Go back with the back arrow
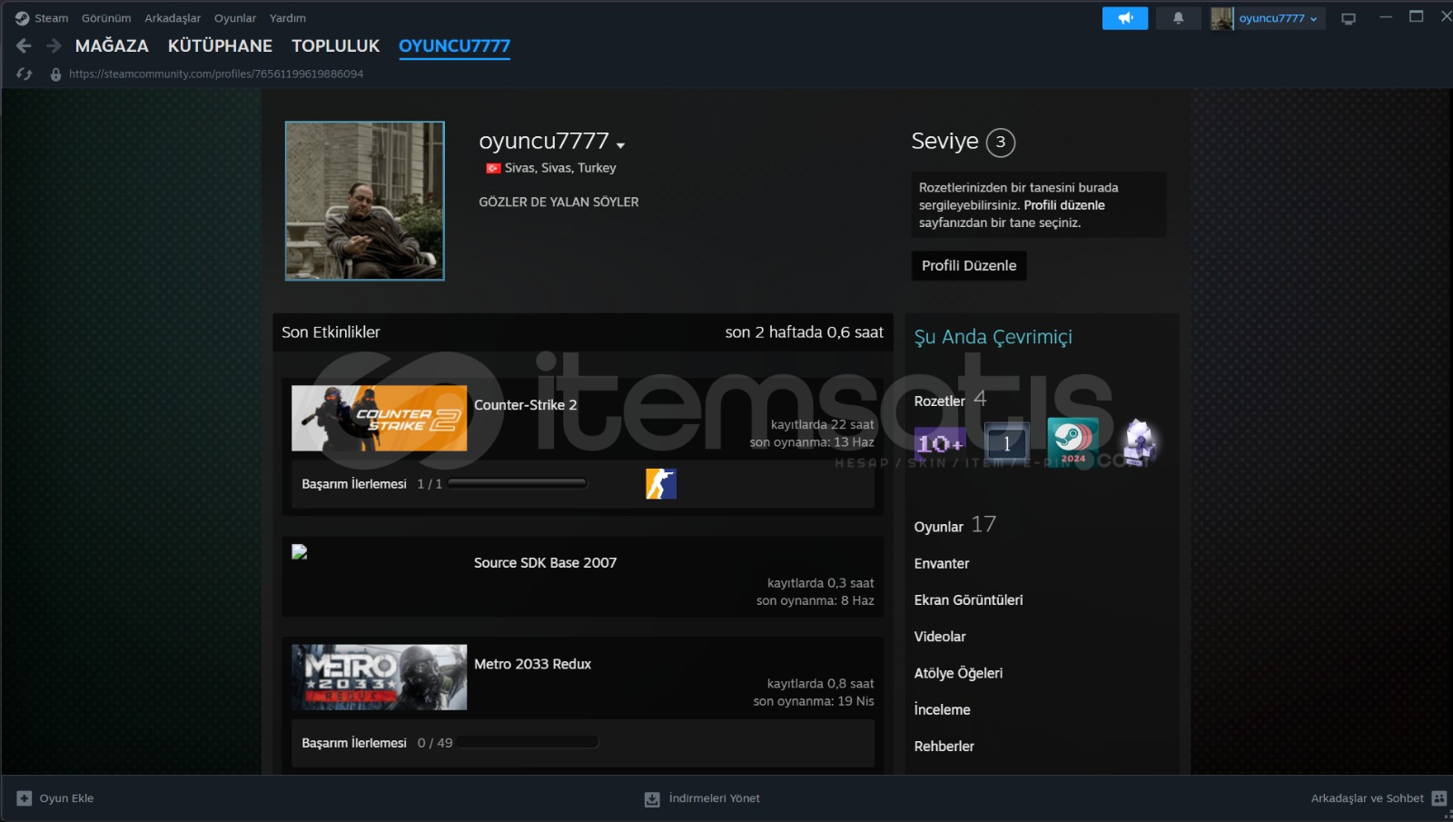1453x822 pixels. point(24,45)
